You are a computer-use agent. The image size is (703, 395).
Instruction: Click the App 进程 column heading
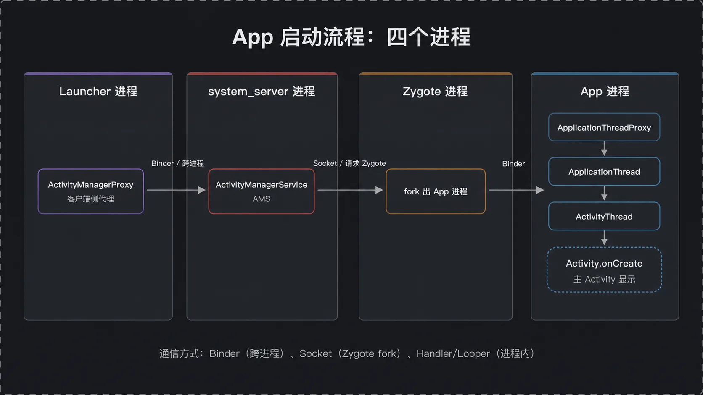[605, 91]
